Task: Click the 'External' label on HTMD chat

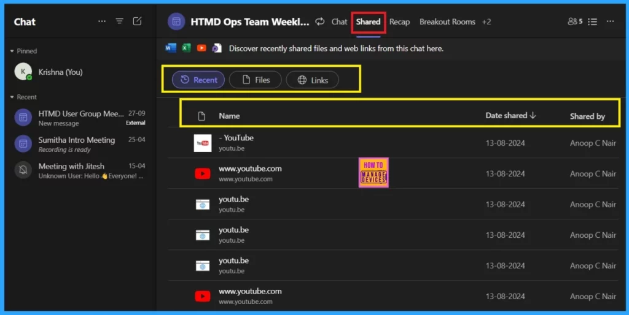Action: tap(136, 123)
